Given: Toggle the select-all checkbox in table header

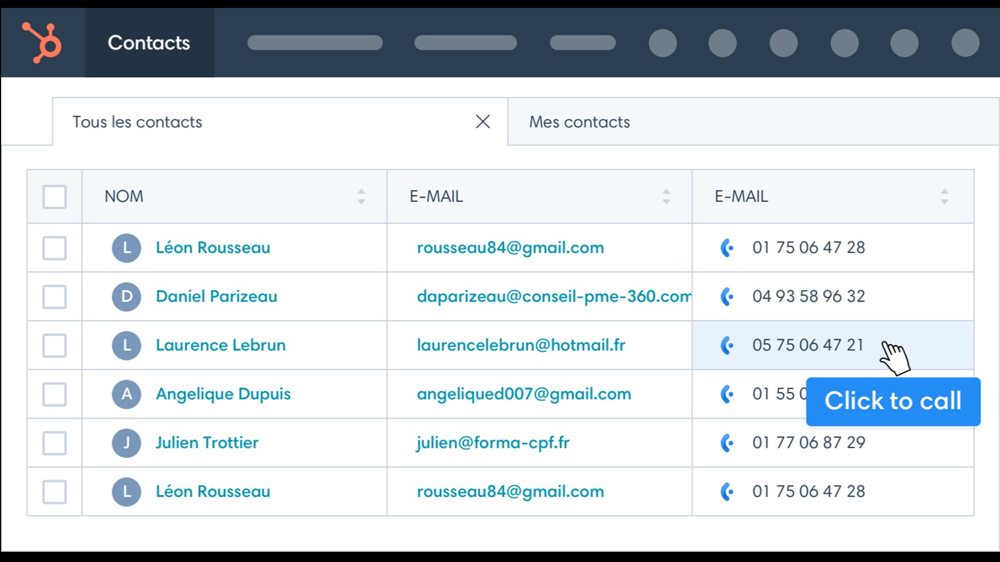Looking at the screenshot, I should (55, 197).
